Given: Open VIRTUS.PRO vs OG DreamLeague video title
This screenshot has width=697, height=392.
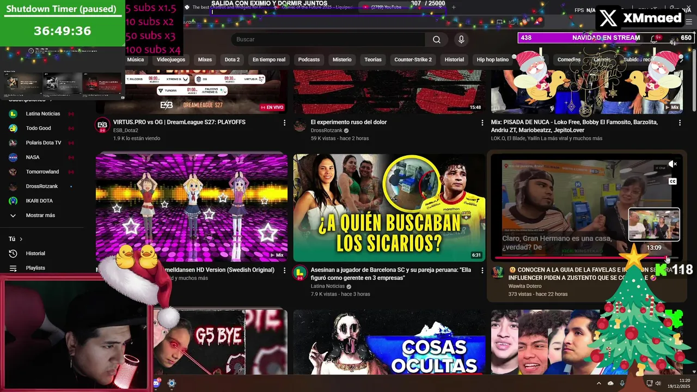Looking at the screenshot, I should 179,122.
